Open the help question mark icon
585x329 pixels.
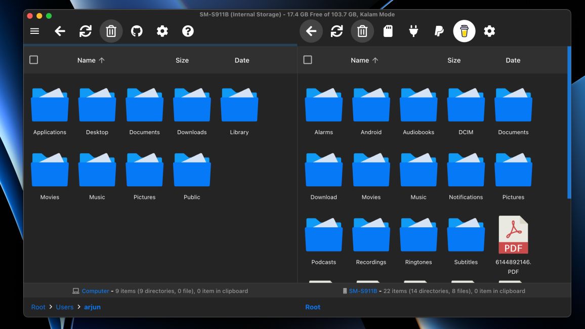tap(188, 31)
